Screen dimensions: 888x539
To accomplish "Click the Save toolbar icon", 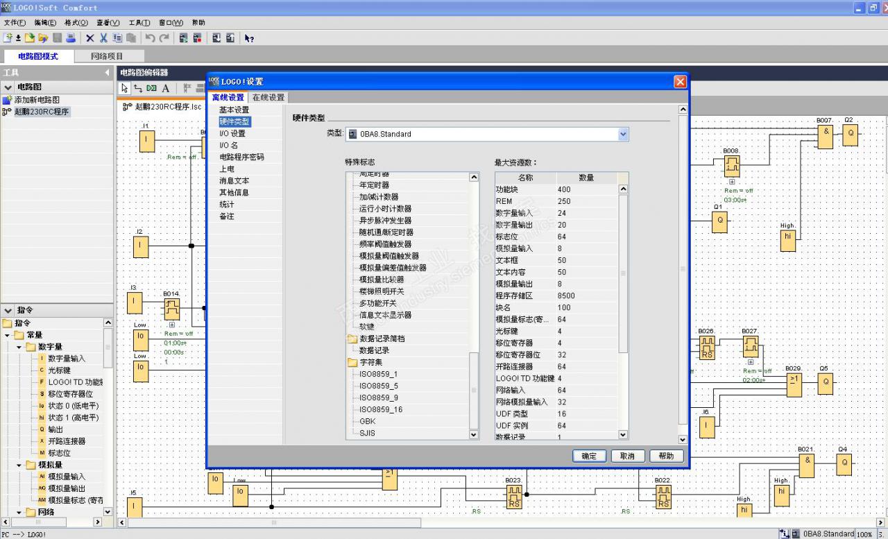I will click(58, 38).
